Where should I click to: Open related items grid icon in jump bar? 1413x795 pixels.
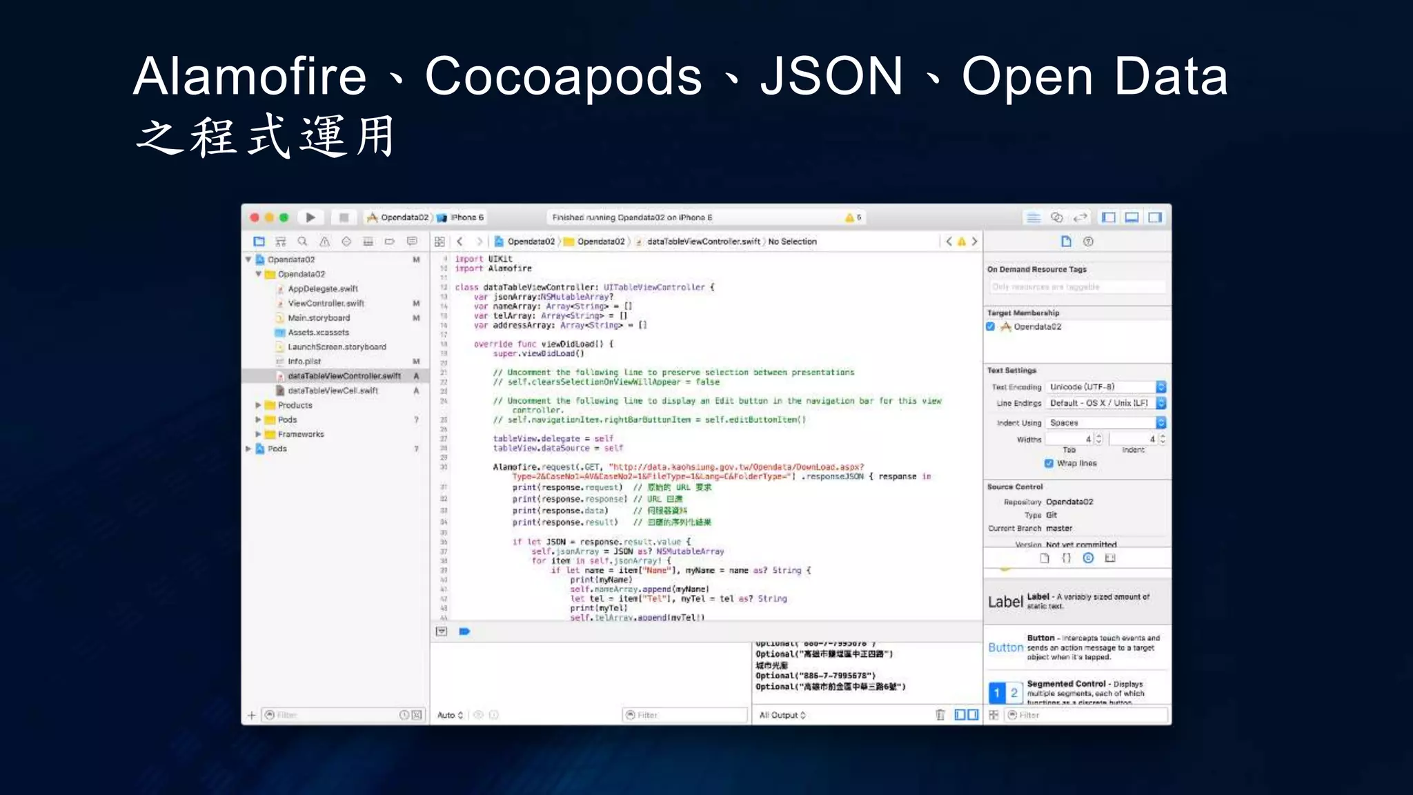[439, 242]
